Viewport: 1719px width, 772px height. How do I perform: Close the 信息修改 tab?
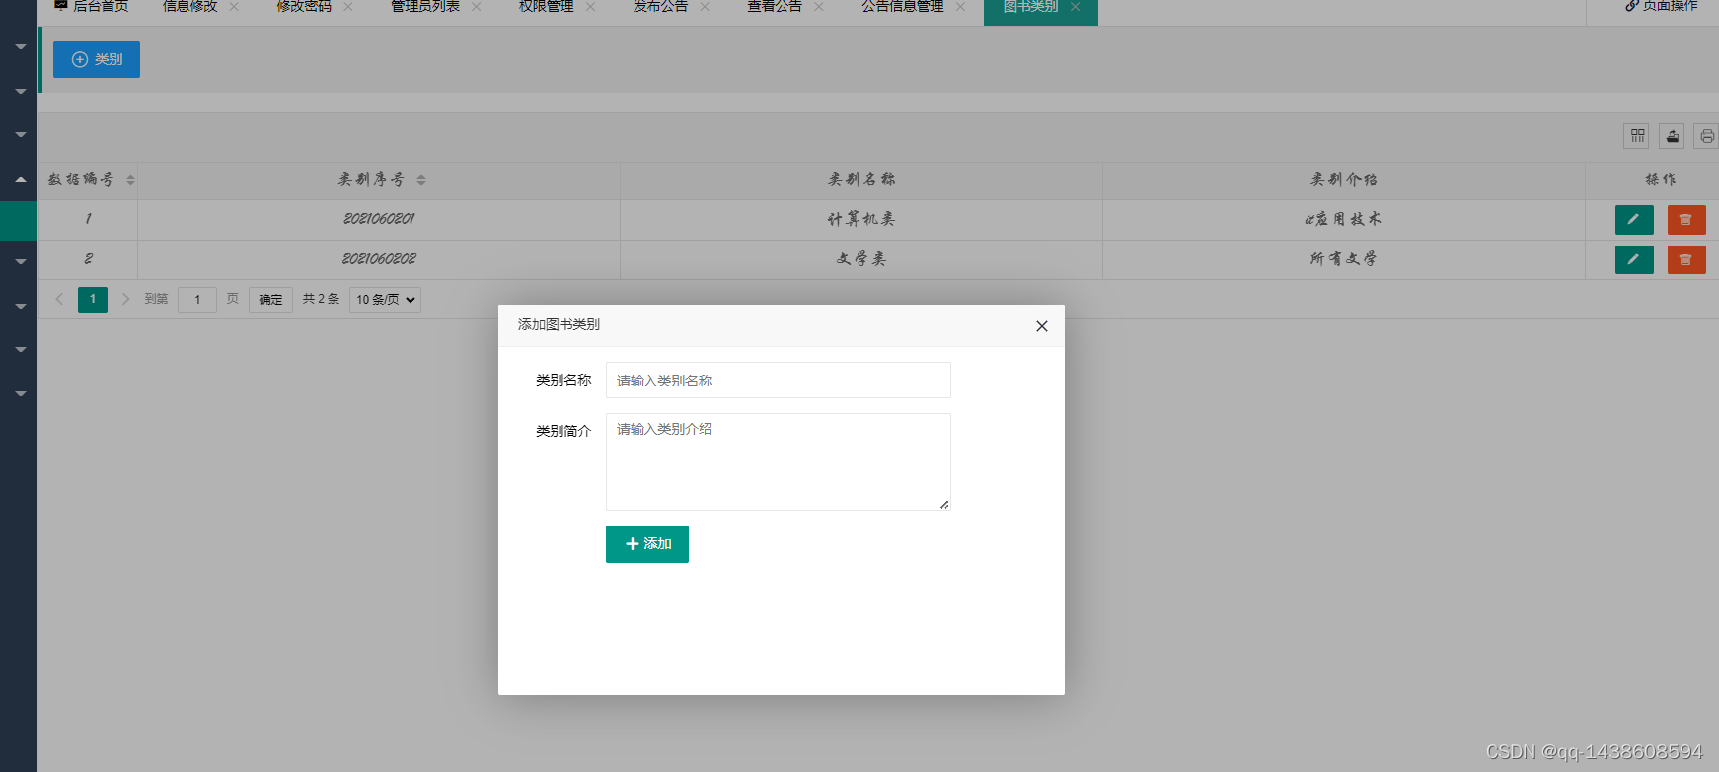coord(234,6)
